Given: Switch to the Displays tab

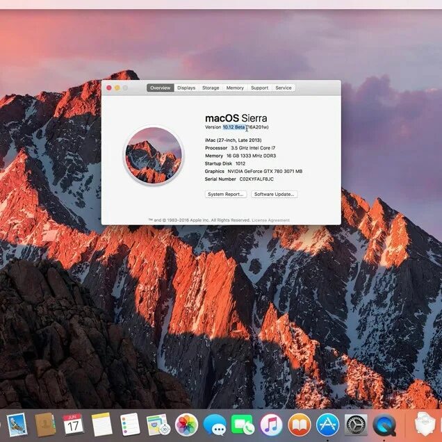Looking at the screenshot, I should 186,88.
